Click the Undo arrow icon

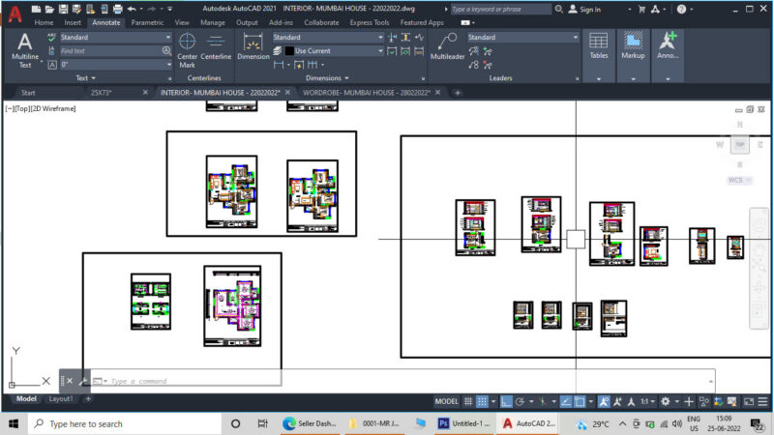132,9
